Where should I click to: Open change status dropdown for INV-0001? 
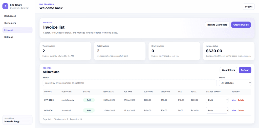click(217, 111)
